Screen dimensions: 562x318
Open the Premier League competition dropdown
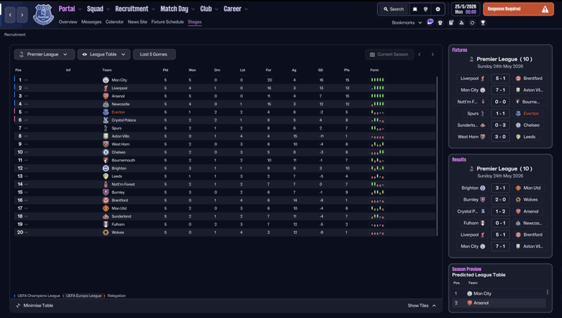(x=44, y=54)
